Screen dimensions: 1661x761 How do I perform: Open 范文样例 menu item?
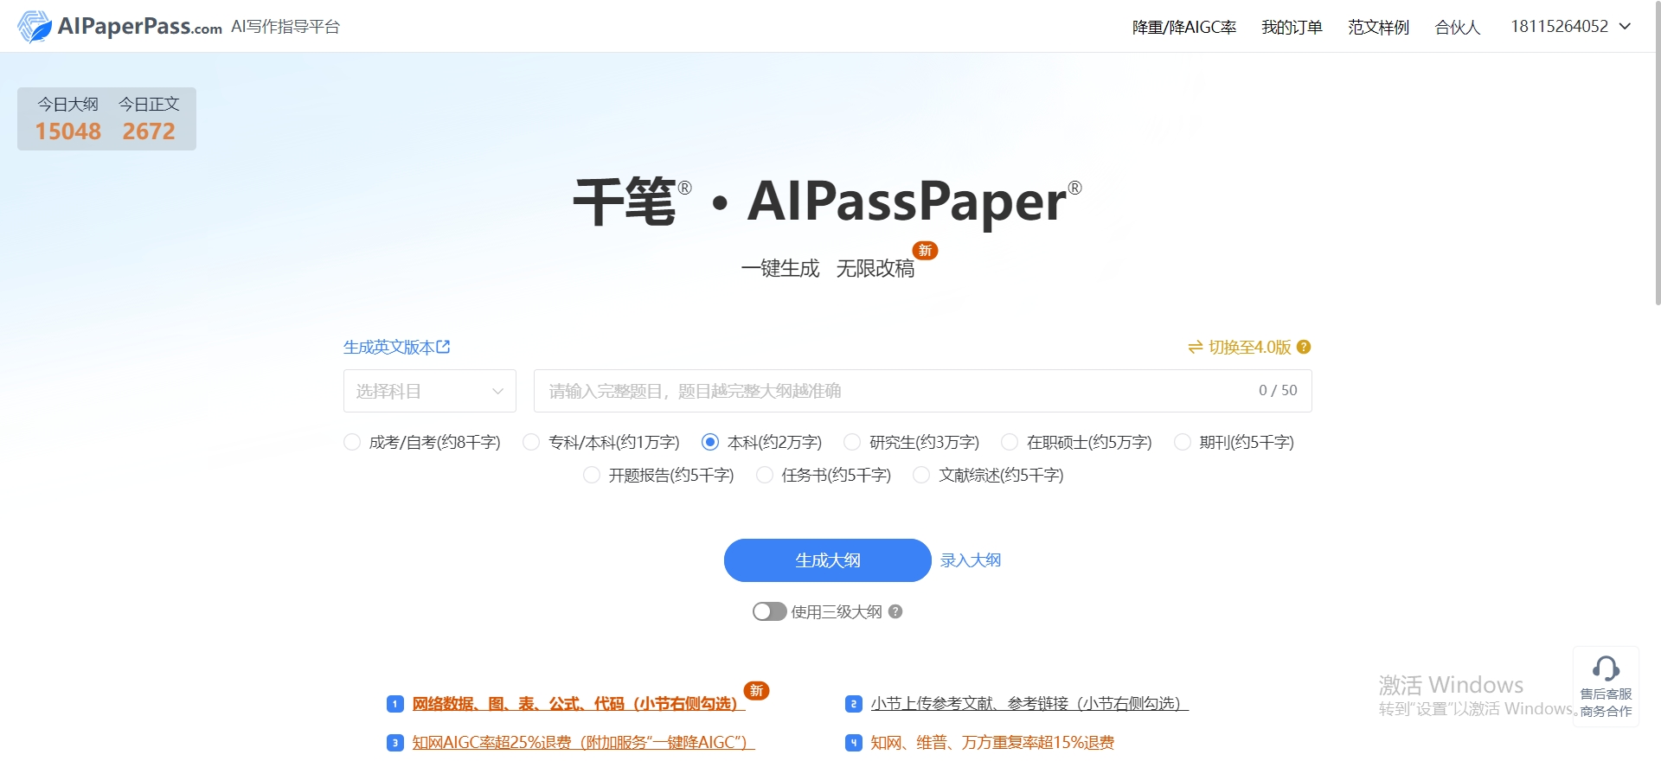tap(1378, 27)
